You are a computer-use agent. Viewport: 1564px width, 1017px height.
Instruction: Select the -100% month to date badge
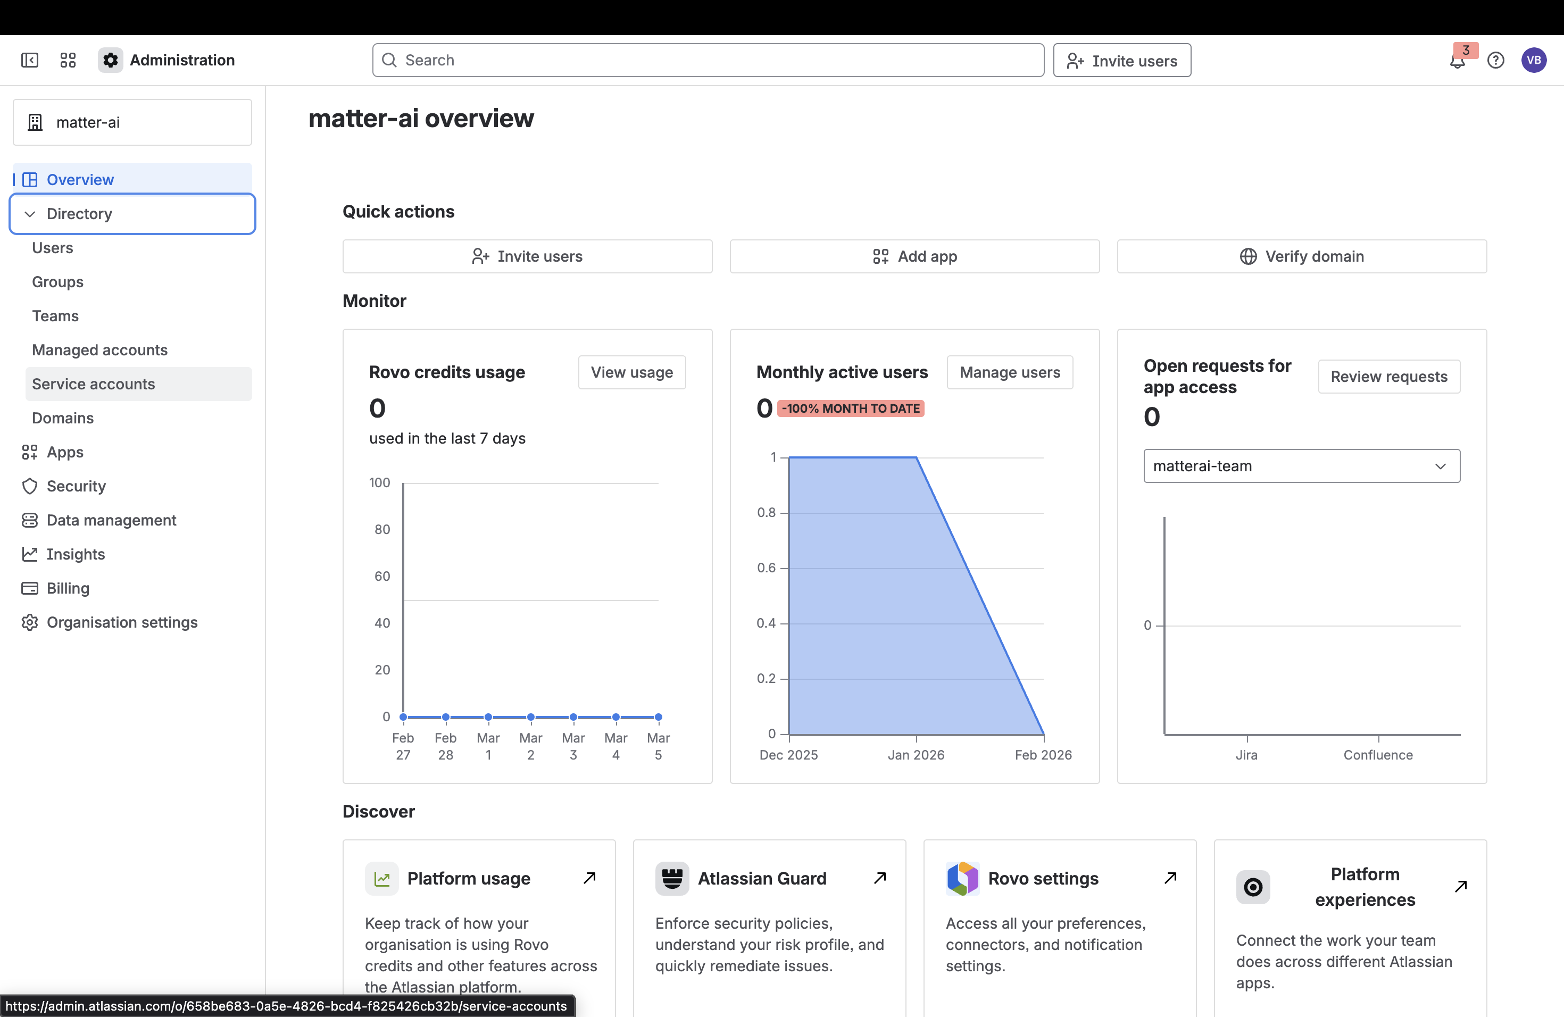[x=852, y=408]
